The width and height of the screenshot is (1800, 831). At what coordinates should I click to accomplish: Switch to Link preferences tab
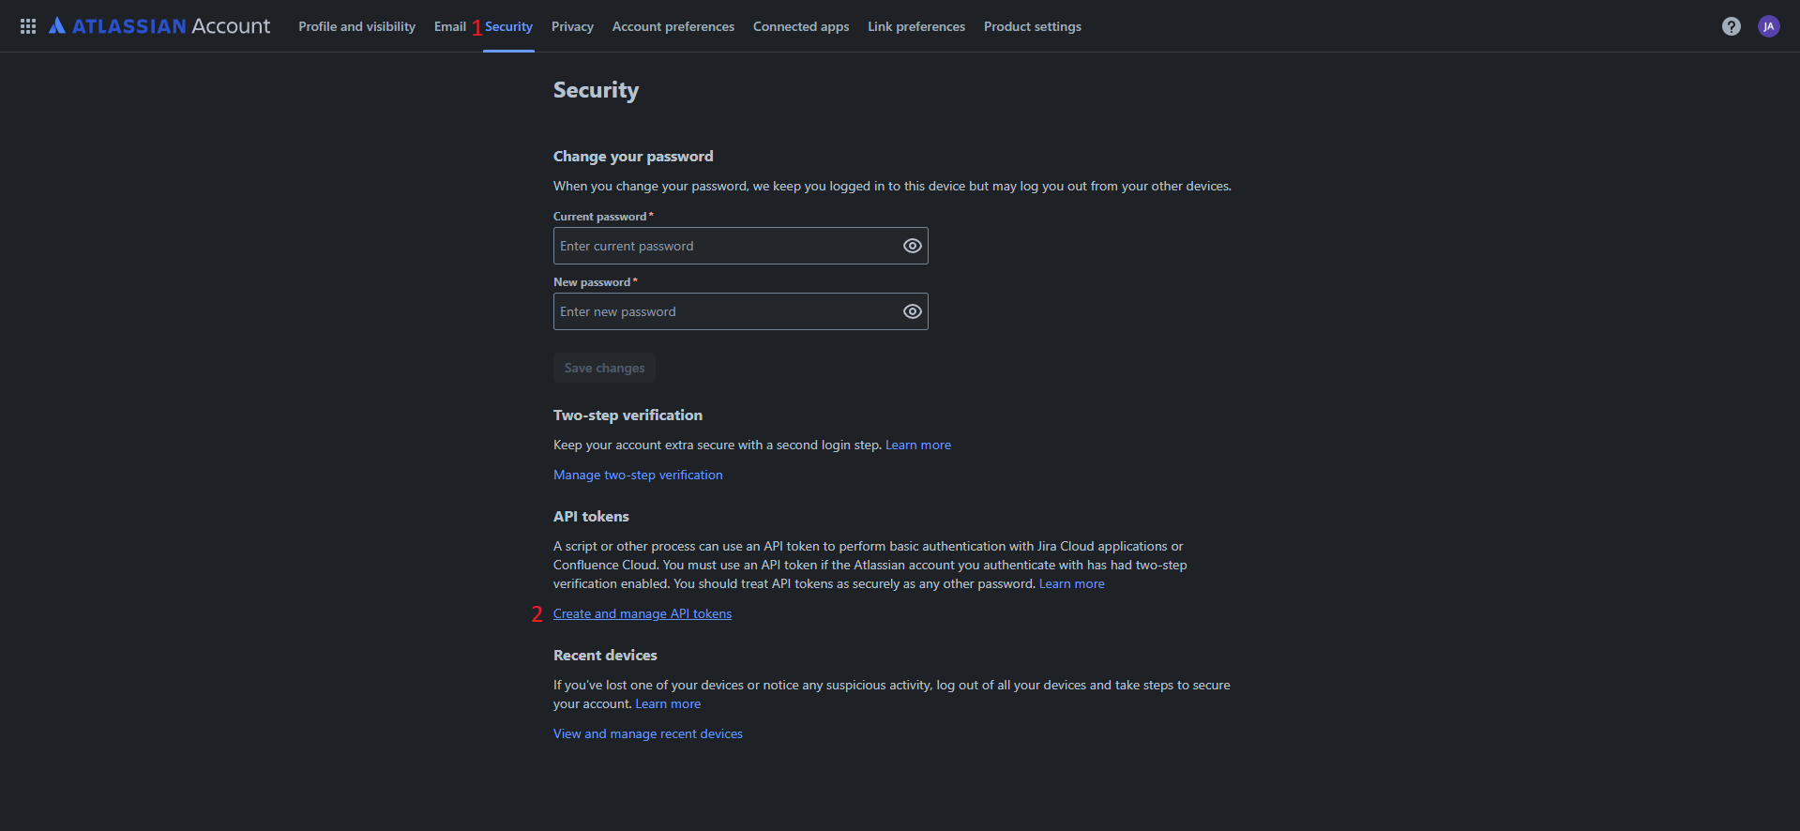coord(915,26)
